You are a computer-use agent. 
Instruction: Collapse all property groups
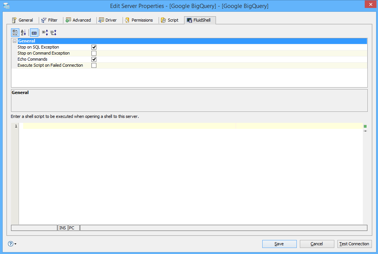[53, 33]
